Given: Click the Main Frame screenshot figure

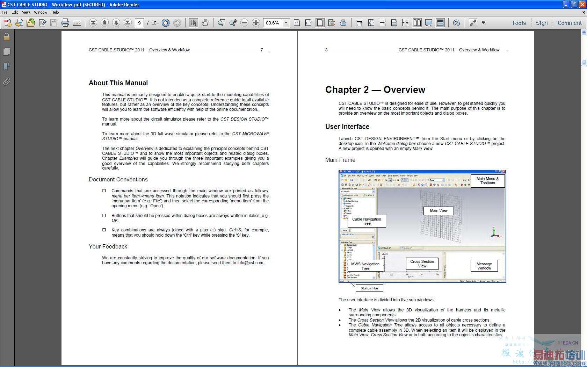Looking at the screenshot, I should pyautogui.click(x=422, y=226).
